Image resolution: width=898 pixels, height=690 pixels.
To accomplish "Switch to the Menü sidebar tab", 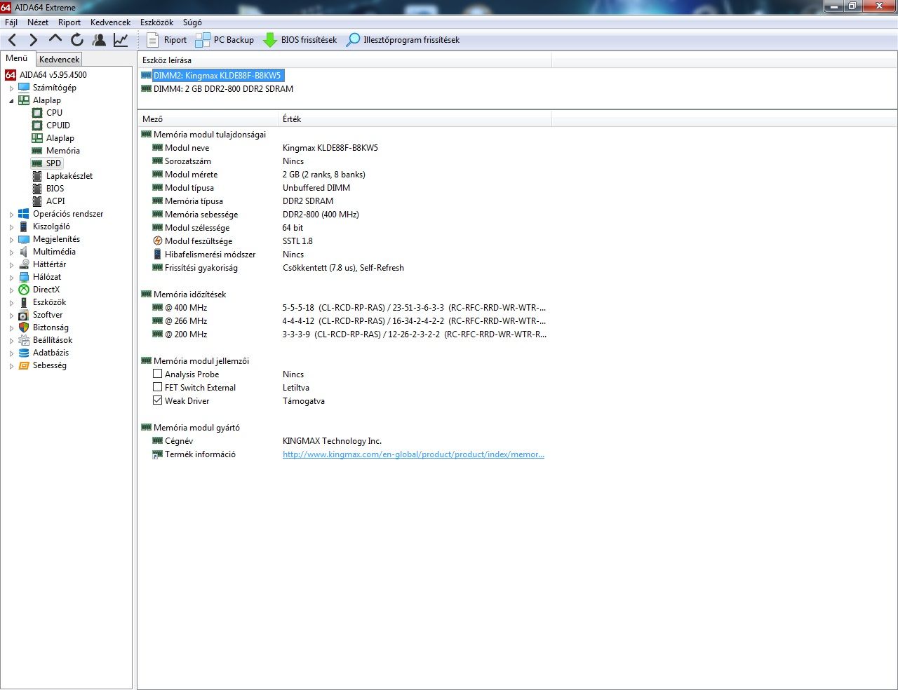I will [17, 58].
